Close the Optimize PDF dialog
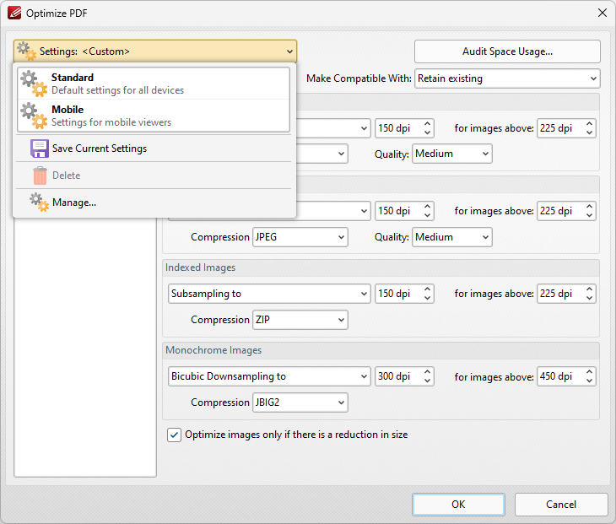This screenshot has width=616, height=524. coord(602,13)
